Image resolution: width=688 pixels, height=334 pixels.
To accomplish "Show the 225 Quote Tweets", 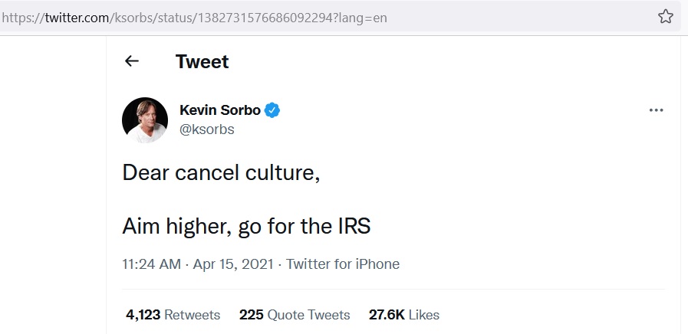I will (x=295, y=315).
